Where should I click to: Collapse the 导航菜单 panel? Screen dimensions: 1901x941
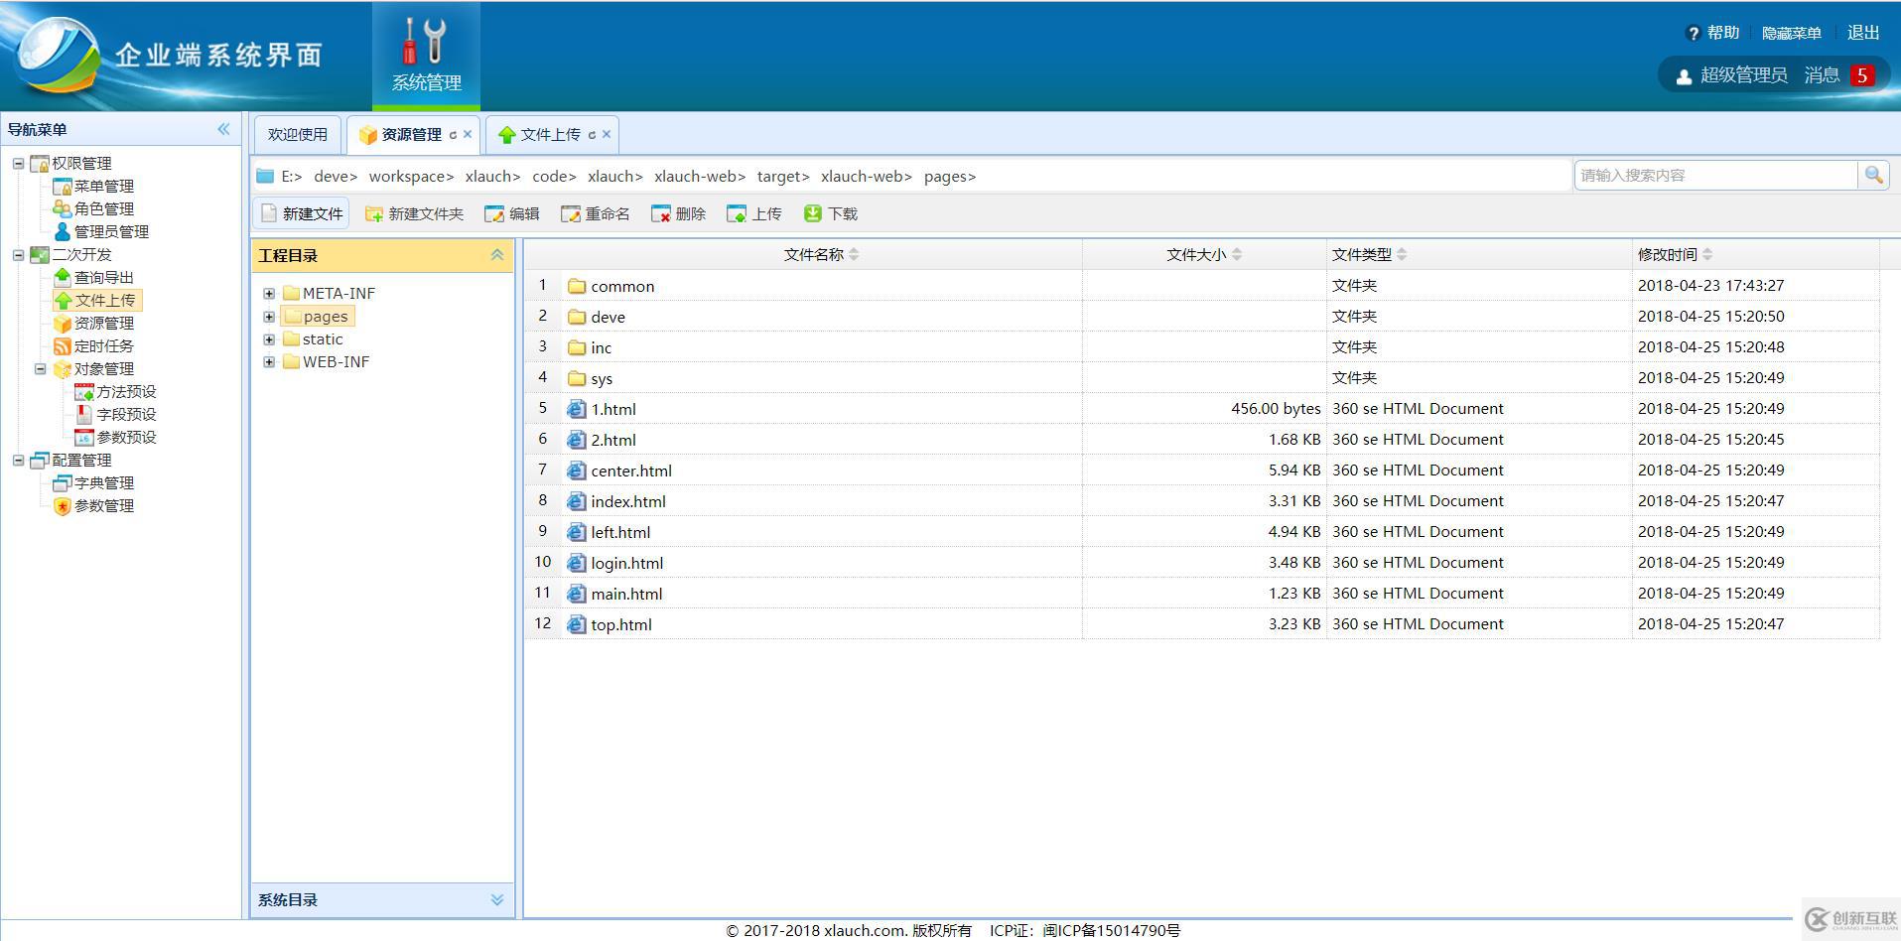223,128
